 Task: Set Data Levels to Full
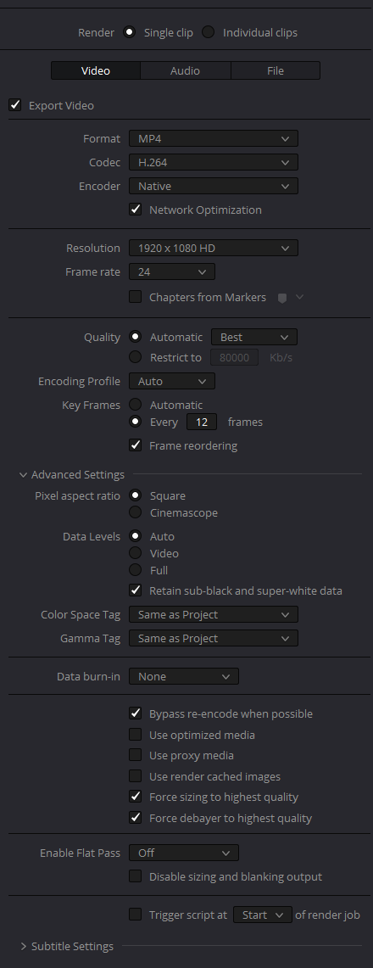point(135,570)
